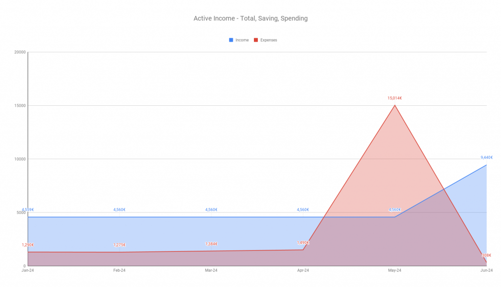Click the 4,559€ Jan-24 income label

pyautogui.click(x=28, y=210)
